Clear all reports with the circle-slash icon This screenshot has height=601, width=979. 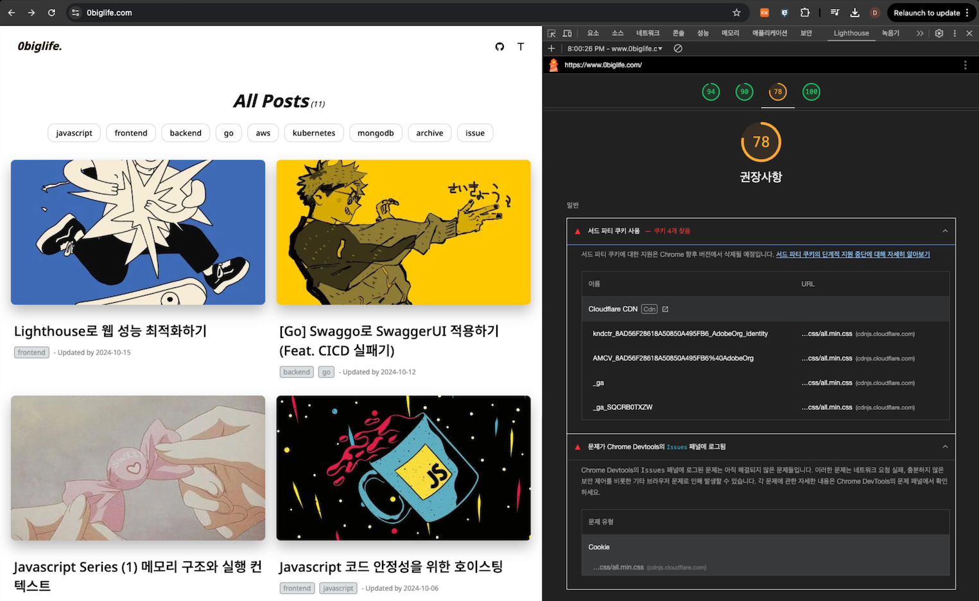tap(678, 49)
